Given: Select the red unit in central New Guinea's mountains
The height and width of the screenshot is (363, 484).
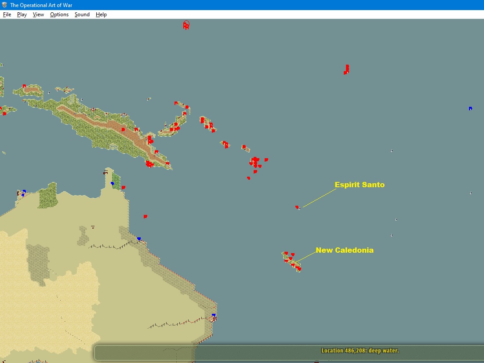Looking at the screenshot, I should (x=123, y=129).
